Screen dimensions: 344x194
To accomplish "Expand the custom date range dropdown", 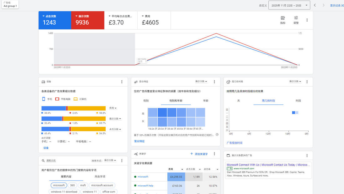I will pos(289,5).
